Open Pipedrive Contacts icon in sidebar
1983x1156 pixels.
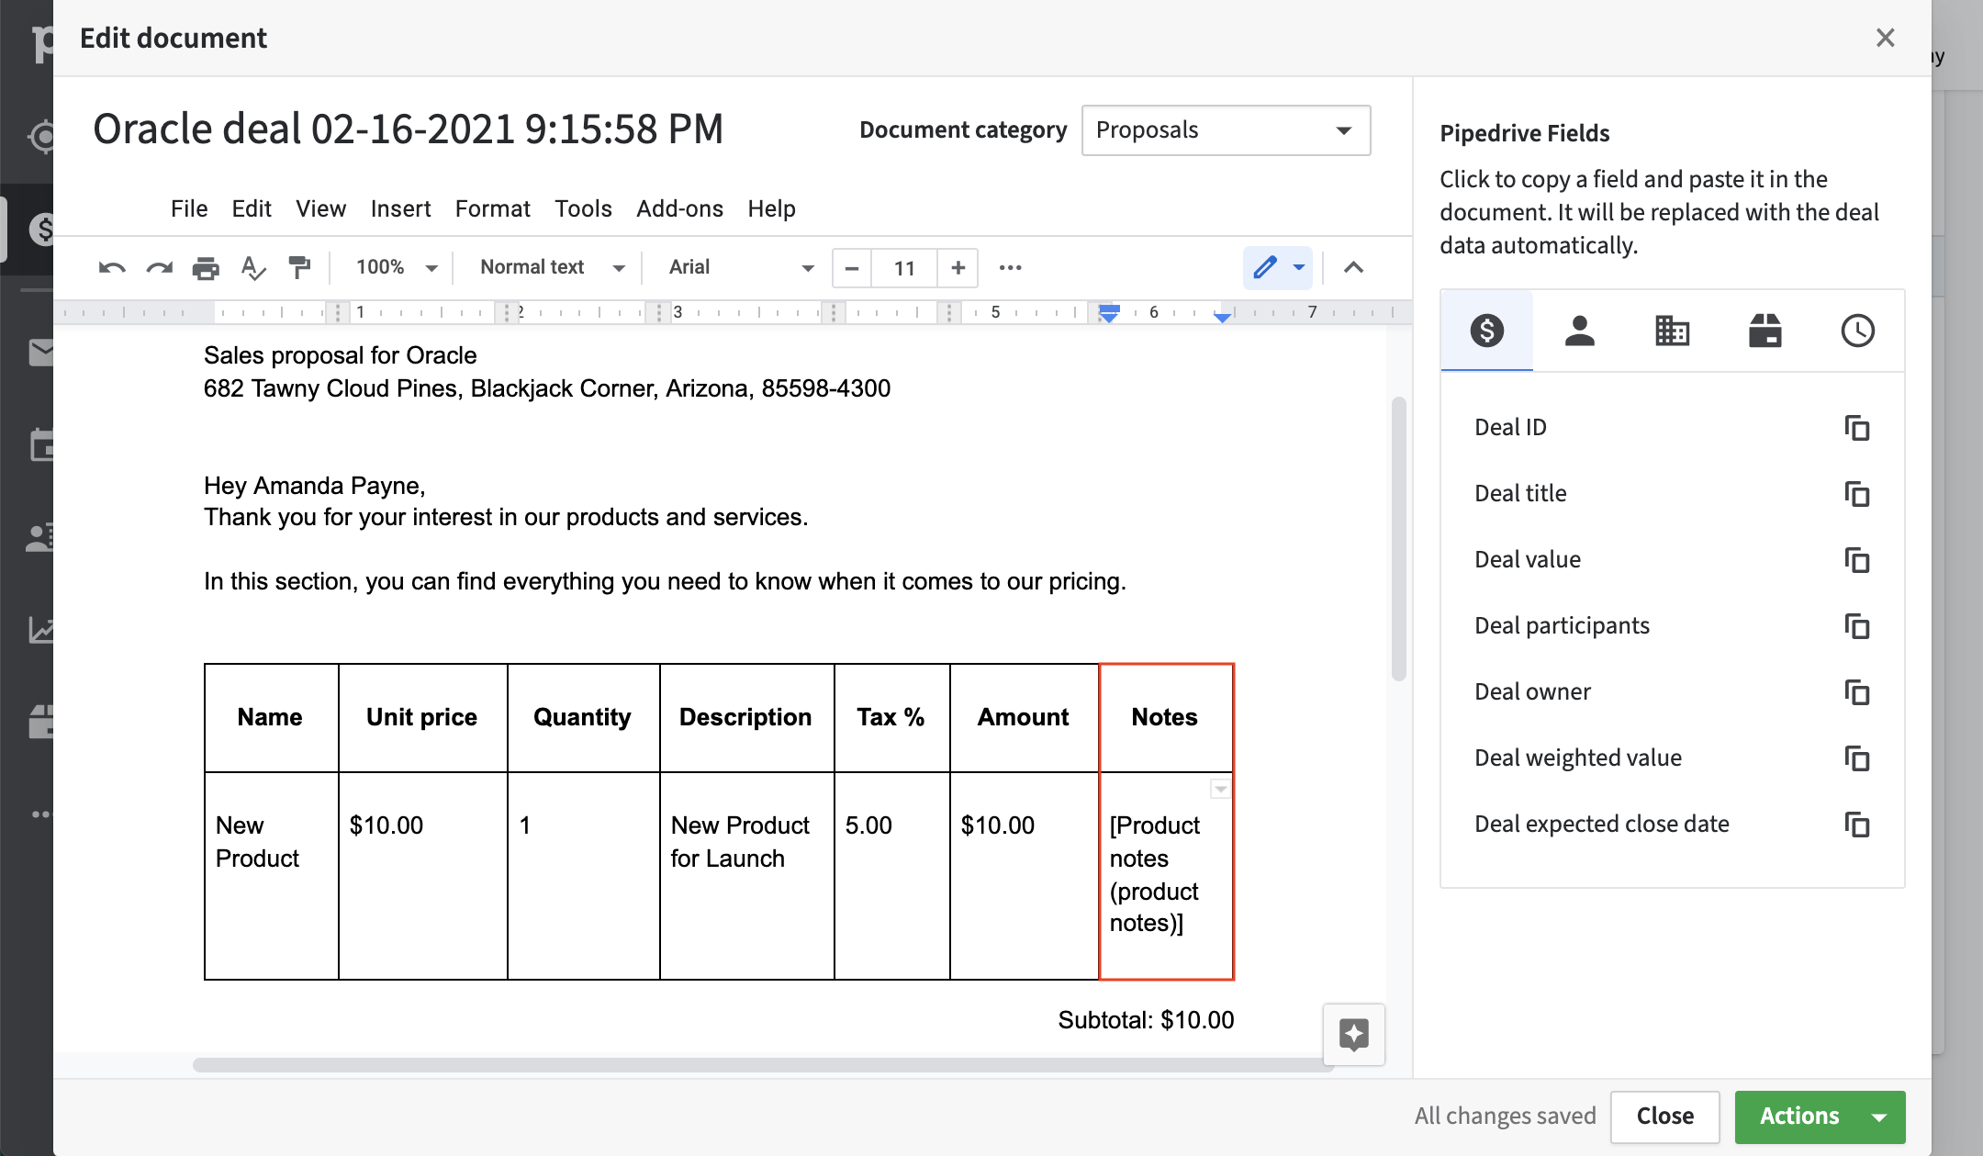point(40,537)
